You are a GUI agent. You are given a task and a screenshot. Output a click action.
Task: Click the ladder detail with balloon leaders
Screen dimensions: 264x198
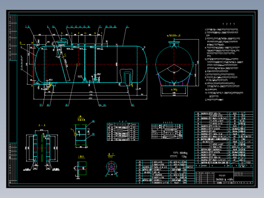tap(83, 134)
